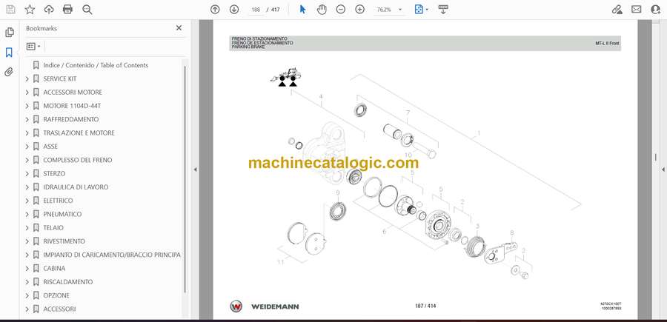This screenshot has height=322, width=667.
Task: Click the page number field
Action: [256, 10]
